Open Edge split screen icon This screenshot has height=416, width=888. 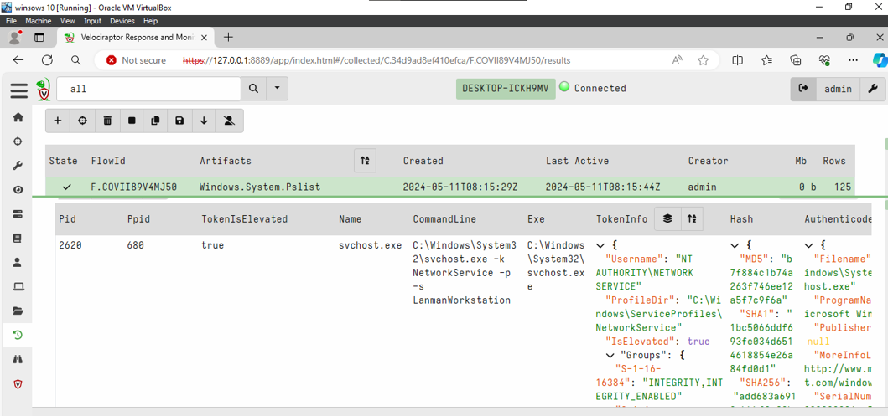pyautogui.click(x=737, y=60)
